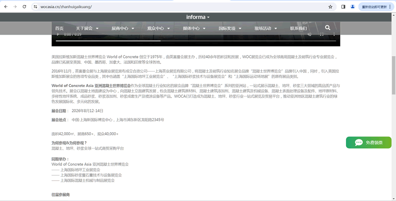Expand the informa dropdown

[198, 17]
